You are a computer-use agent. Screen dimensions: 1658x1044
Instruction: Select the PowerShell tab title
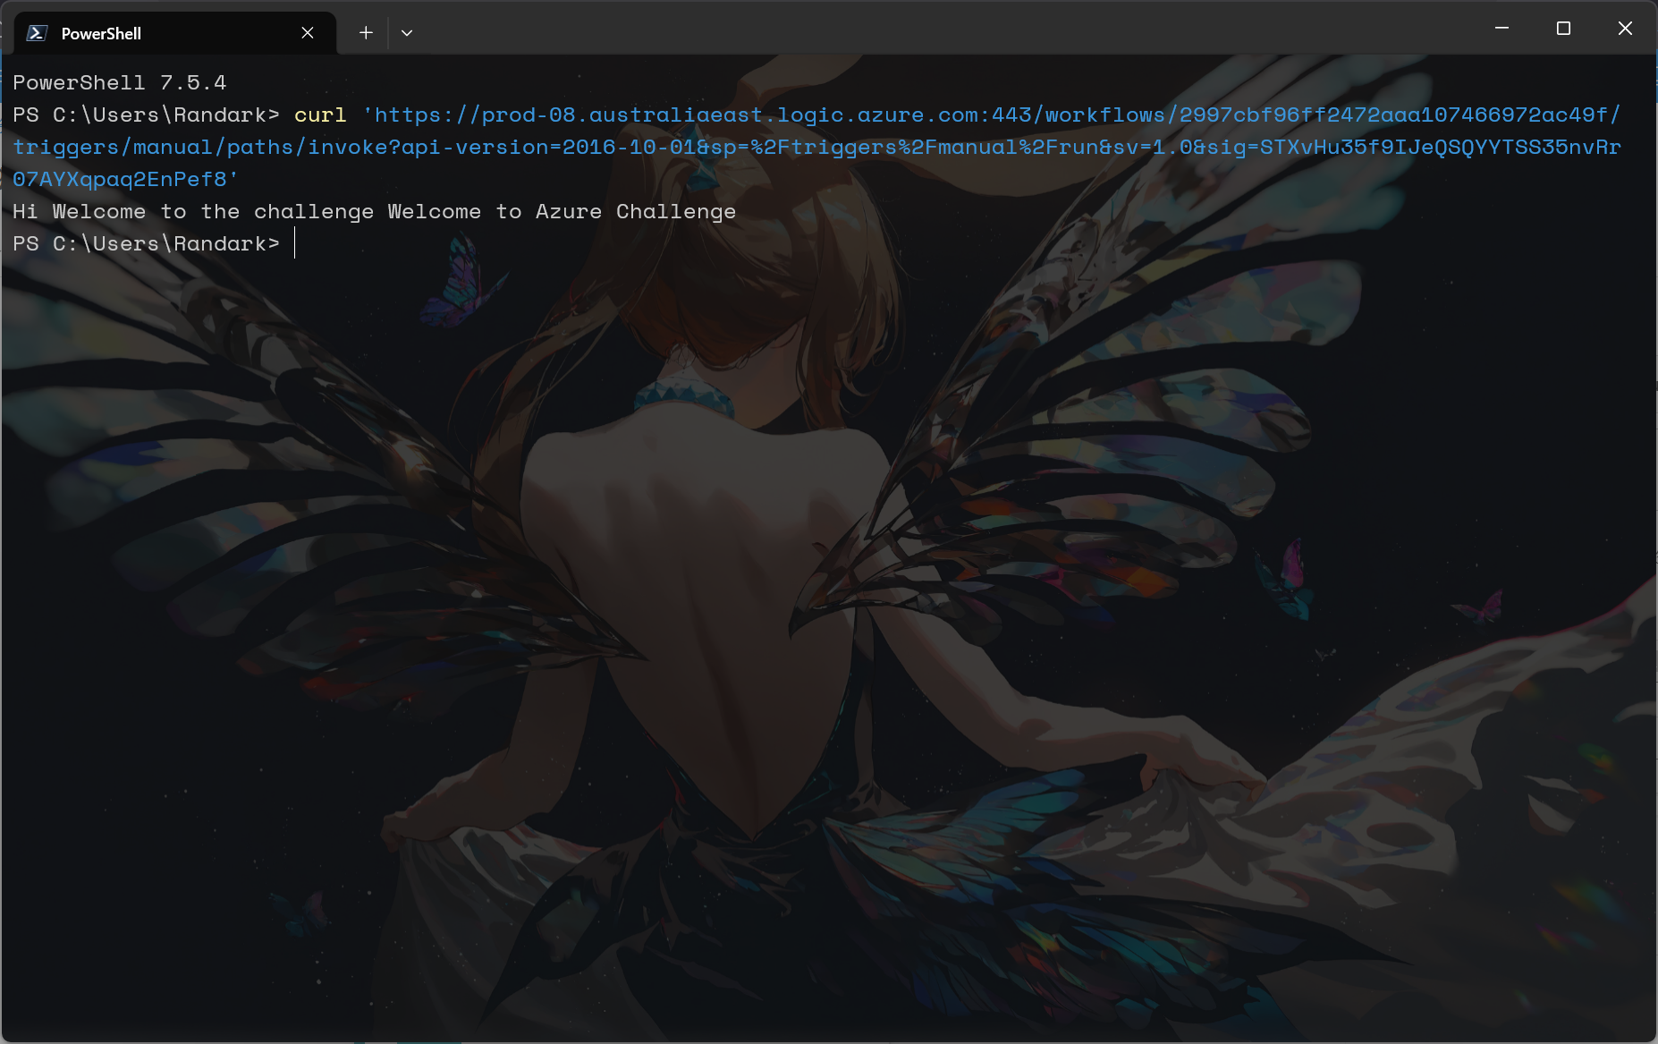point(101,33)
